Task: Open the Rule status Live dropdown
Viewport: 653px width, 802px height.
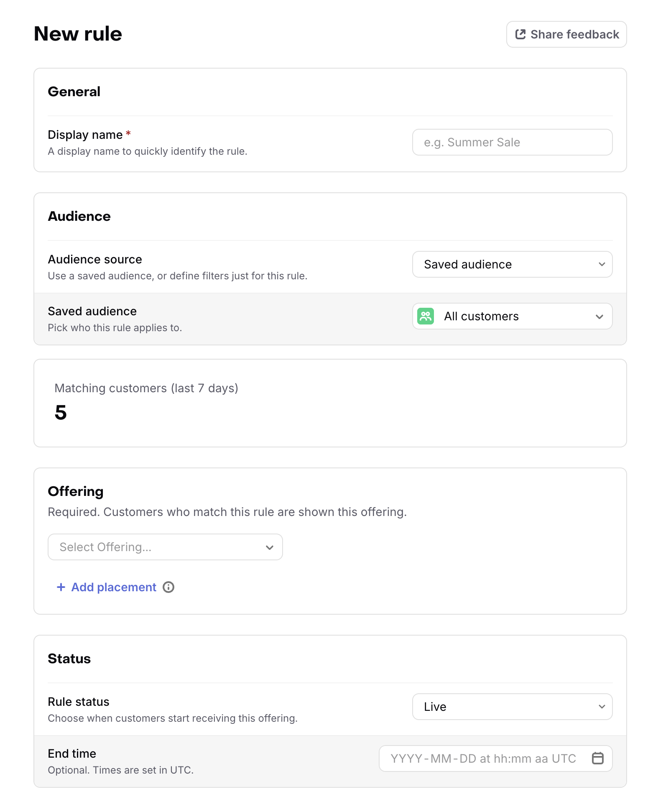Action: pos(512,707)
